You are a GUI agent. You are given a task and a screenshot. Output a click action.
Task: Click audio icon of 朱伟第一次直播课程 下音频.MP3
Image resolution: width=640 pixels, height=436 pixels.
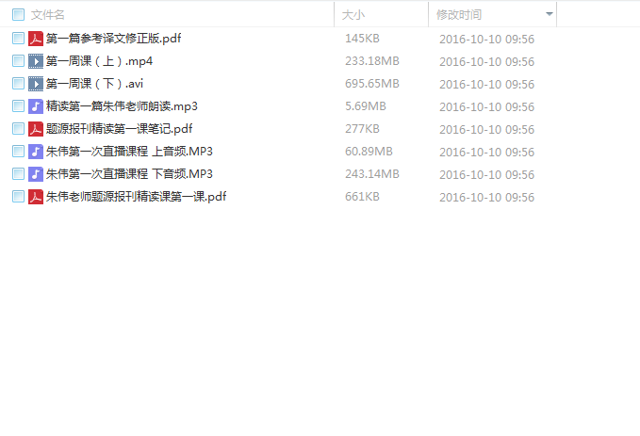[36, 174]
